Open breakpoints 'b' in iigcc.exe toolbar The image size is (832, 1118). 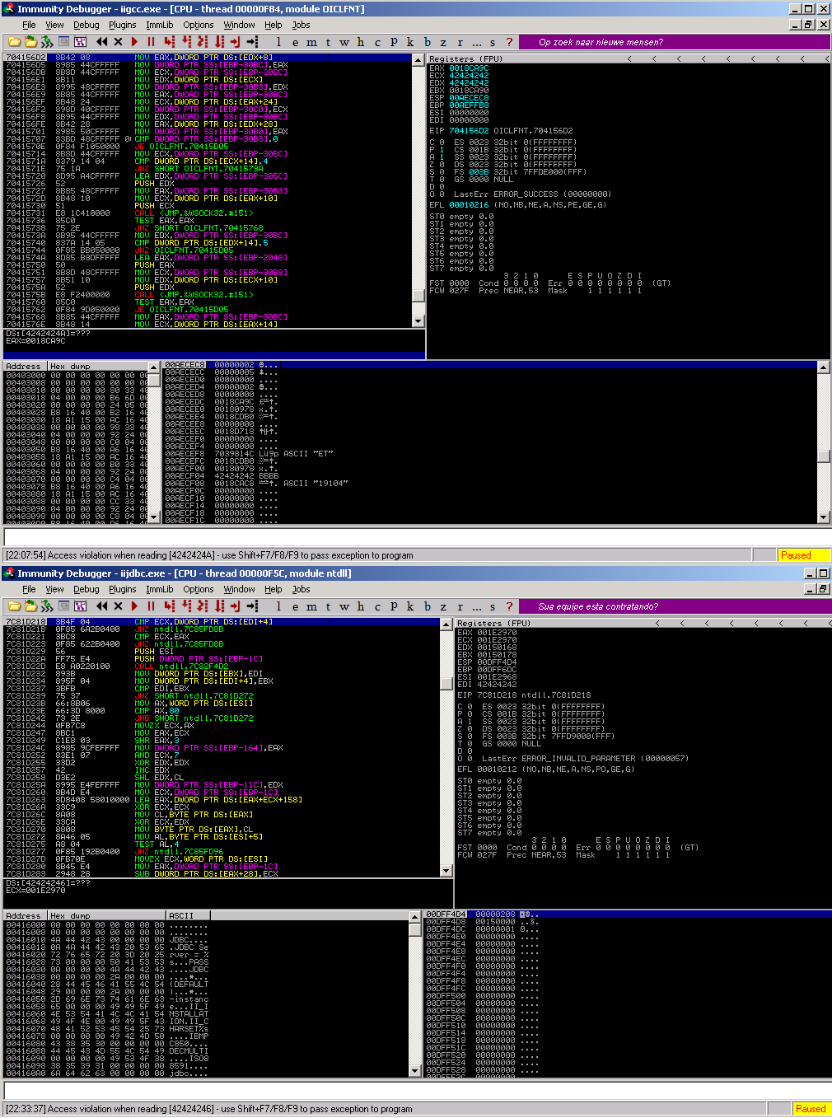pyautogui.click(x=427, y=42)
